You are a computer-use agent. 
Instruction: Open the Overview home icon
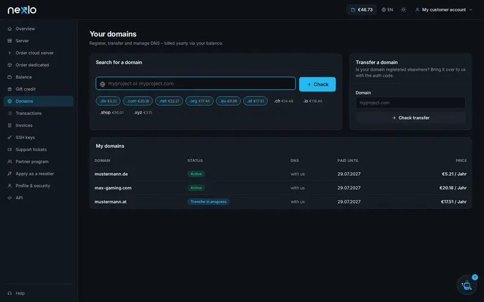(x=10, y=28)
